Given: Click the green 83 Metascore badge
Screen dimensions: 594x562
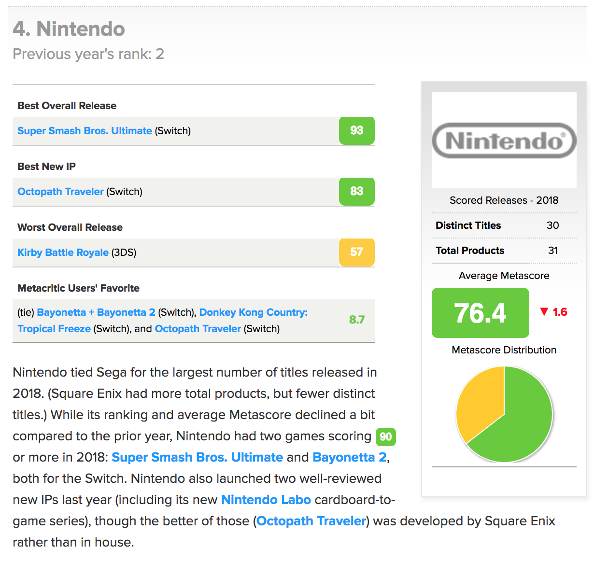Looking at the screenshot, I should click(x=356, y=191).
